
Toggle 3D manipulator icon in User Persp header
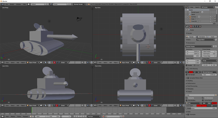tap(52, 62)
